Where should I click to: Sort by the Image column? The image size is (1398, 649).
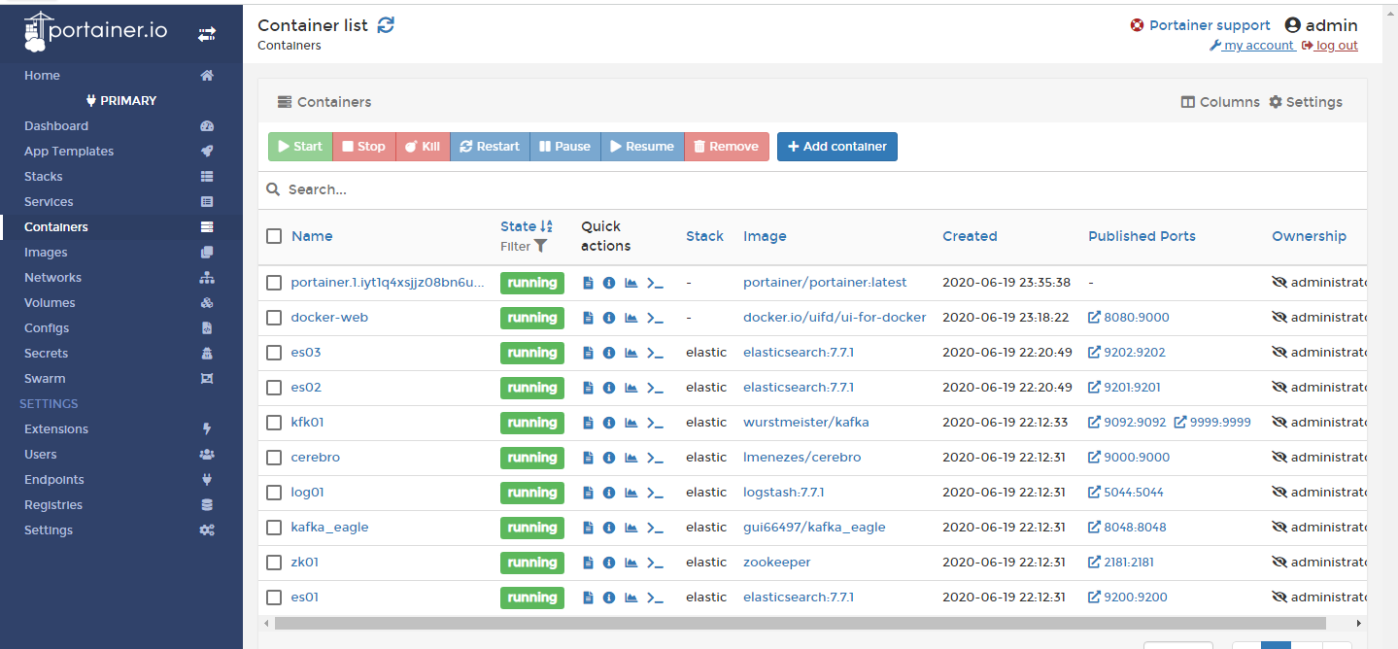click(765, 236)
